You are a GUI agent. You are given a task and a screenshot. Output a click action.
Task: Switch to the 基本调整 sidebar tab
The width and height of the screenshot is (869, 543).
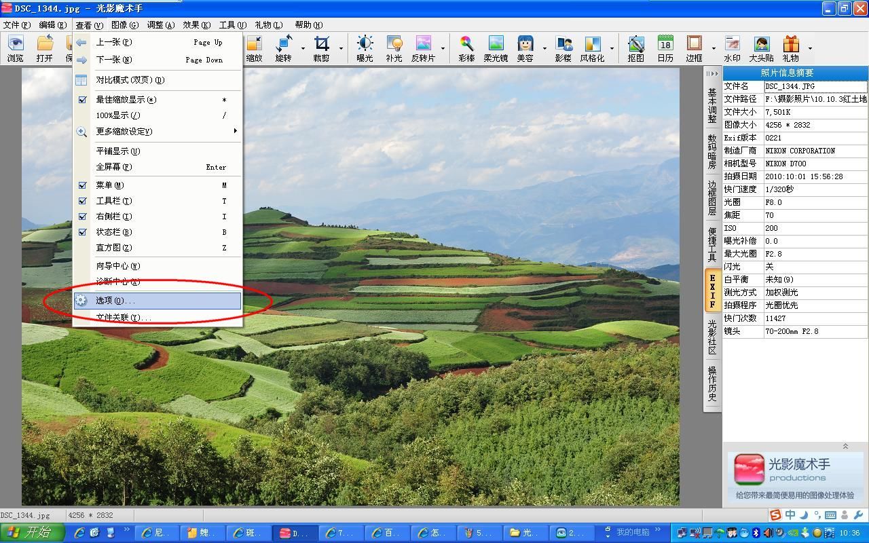pos(711,105)
